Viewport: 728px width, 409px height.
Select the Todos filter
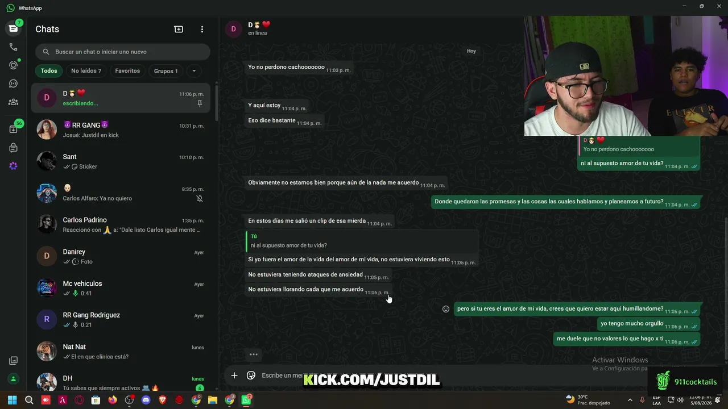(49, 71)
